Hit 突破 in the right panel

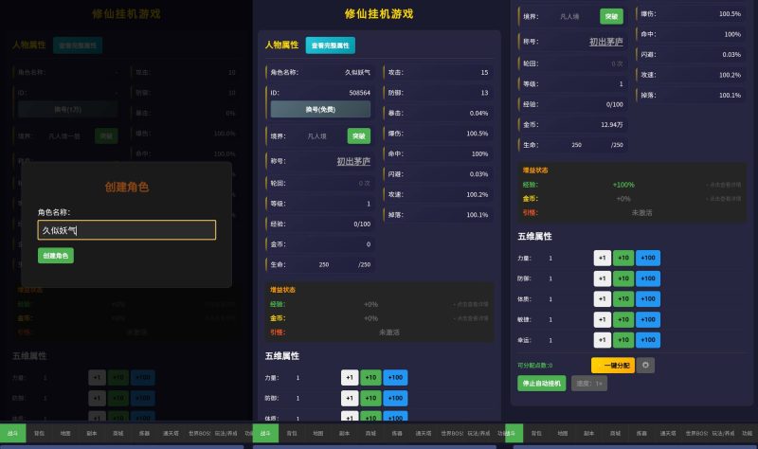(x=611, y=16)
